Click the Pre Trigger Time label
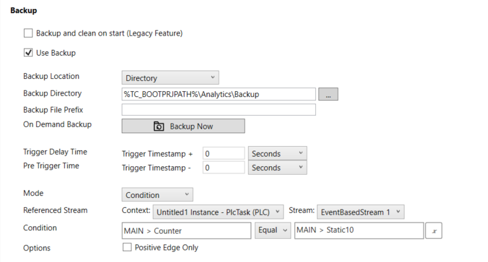The height and width of the screenshot is (262, 488). (51, 166)
